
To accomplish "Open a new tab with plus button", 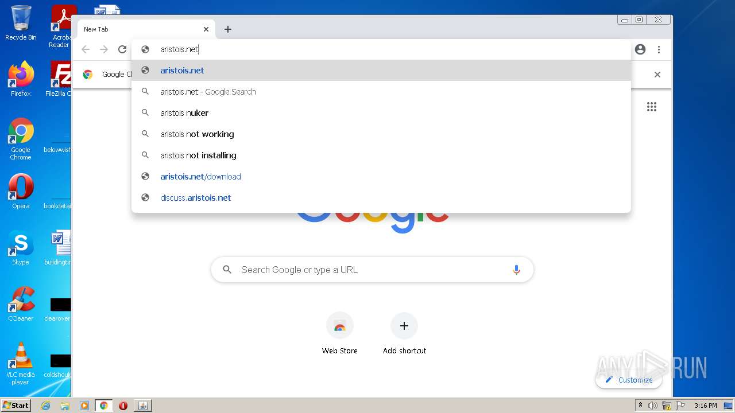I will pos(228,29).
